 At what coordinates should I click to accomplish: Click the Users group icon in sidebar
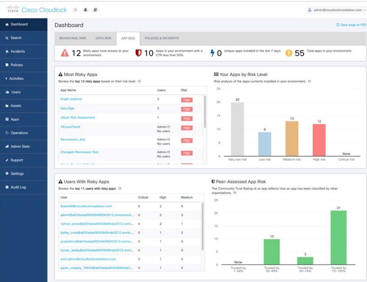[x=7, y=92]
